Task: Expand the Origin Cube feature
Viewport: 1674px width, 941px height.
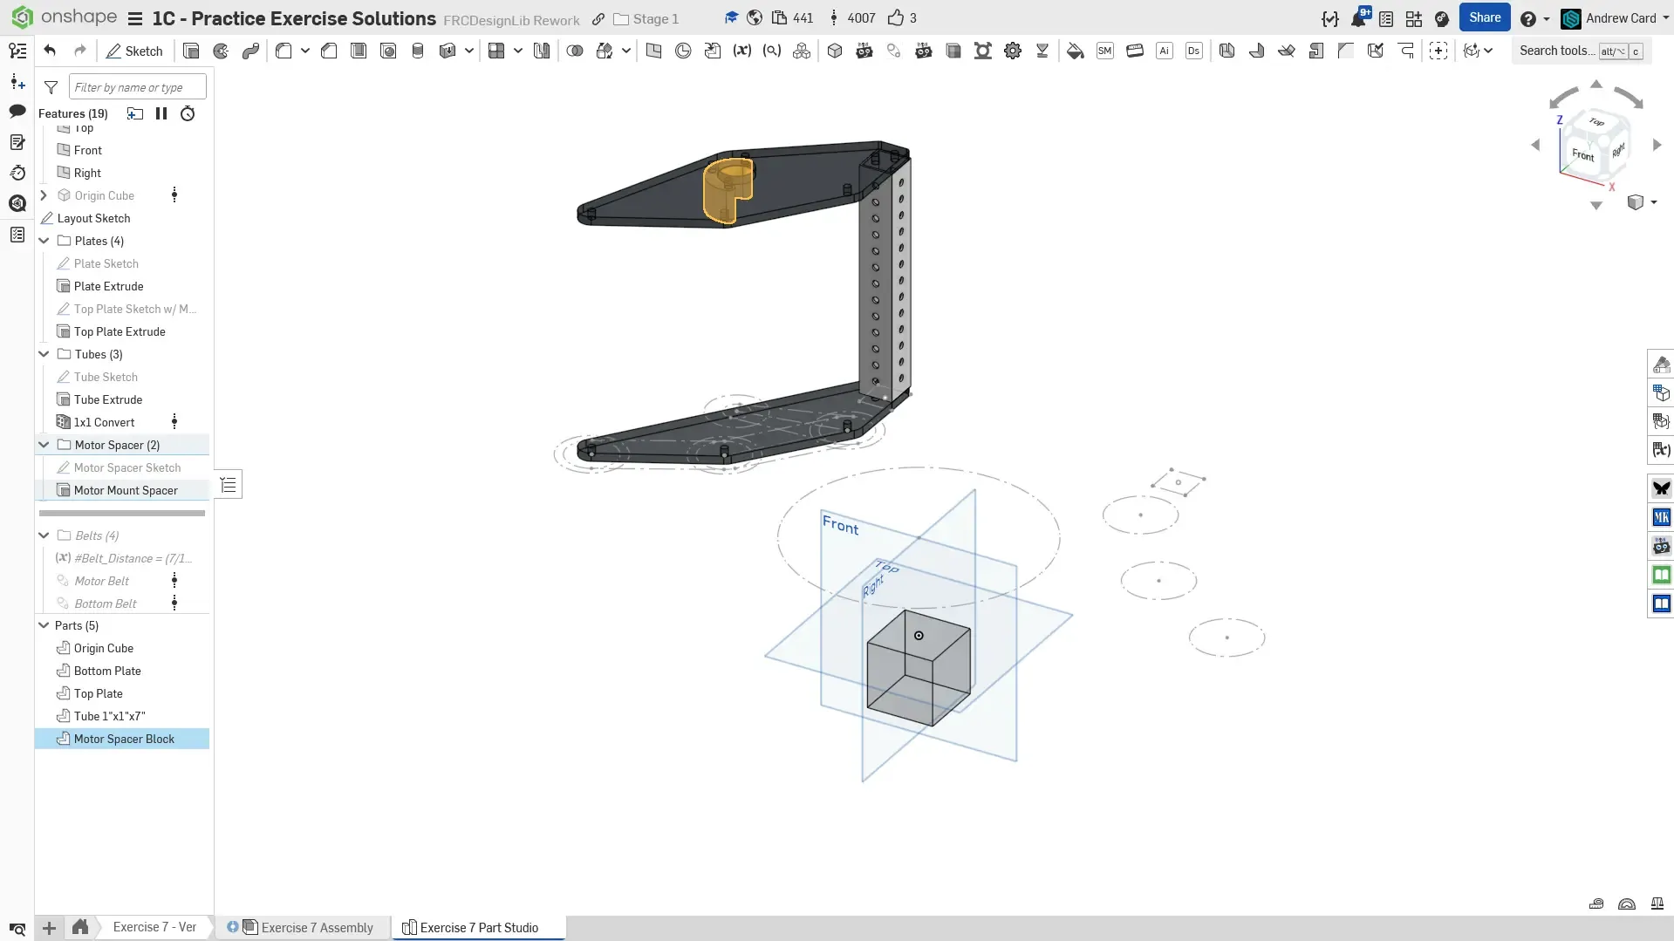Action: point(44,195)
